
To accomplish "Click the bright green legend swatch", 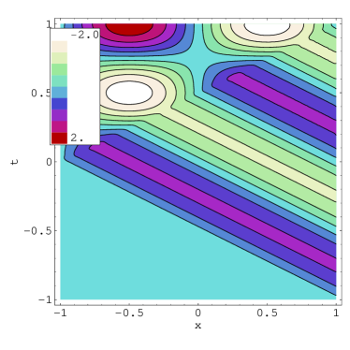I will [59, 69].
